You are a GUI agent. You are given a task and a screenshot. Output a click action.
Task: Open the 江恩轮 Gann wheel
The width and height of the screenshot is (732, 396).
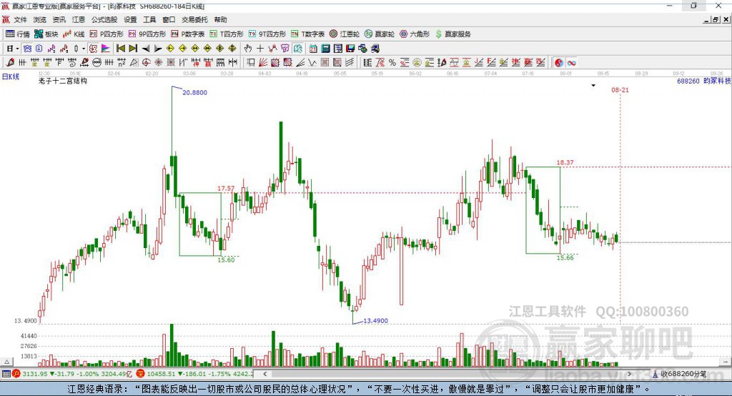pyautogui.click(x=345, y=34)
